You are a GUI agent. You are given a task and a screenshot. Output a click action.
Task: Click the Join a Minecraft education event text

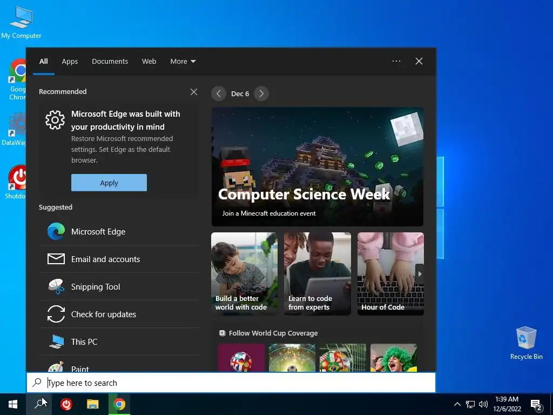pyautogui.click(x=269, y=213)
